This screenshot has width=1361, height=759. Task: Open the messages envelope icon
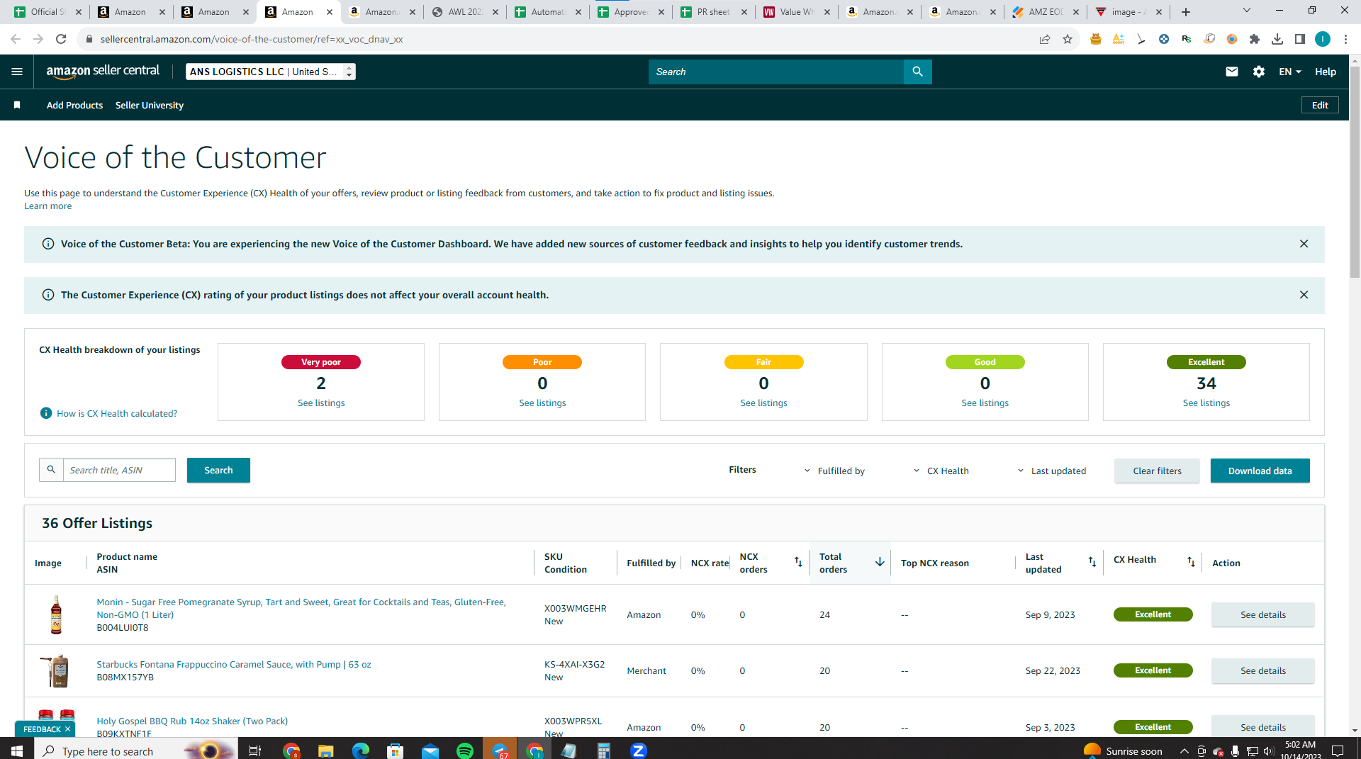pos(1232,72)
